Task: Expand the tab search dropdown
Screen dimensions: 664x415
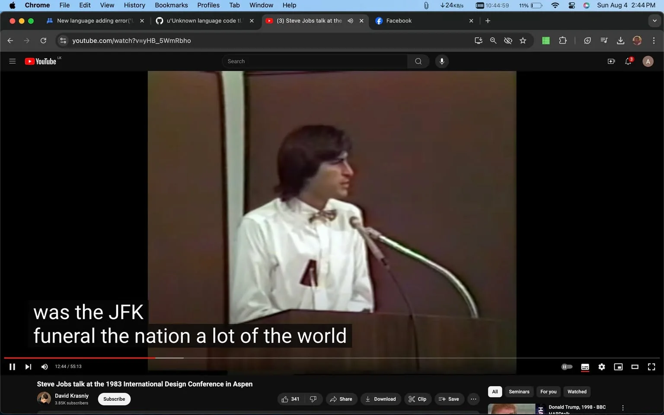Action: pyautogui.click(x=654, y=21)
